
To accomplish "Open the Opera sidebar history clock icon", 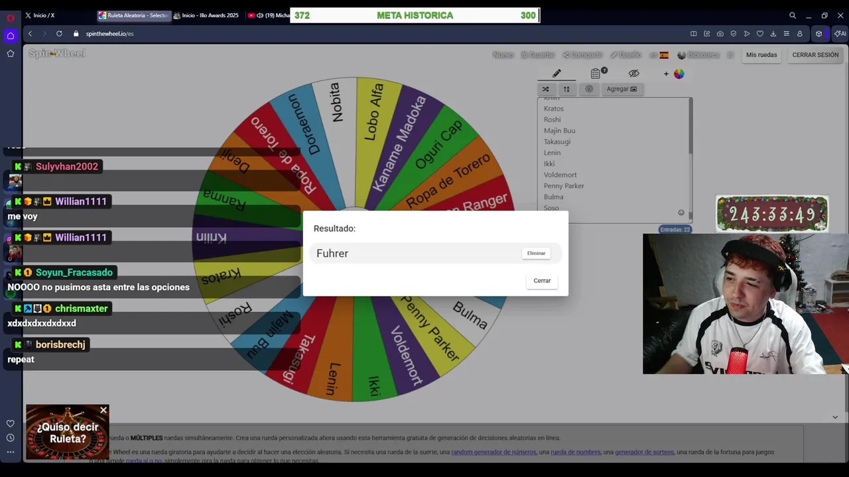I will click(x=11, y=437).
